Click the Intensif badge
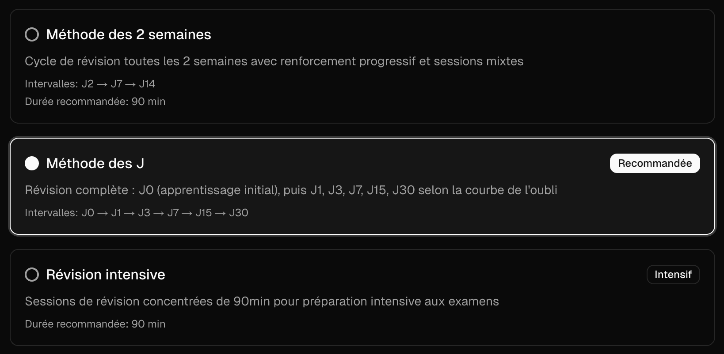 (673, 275)
